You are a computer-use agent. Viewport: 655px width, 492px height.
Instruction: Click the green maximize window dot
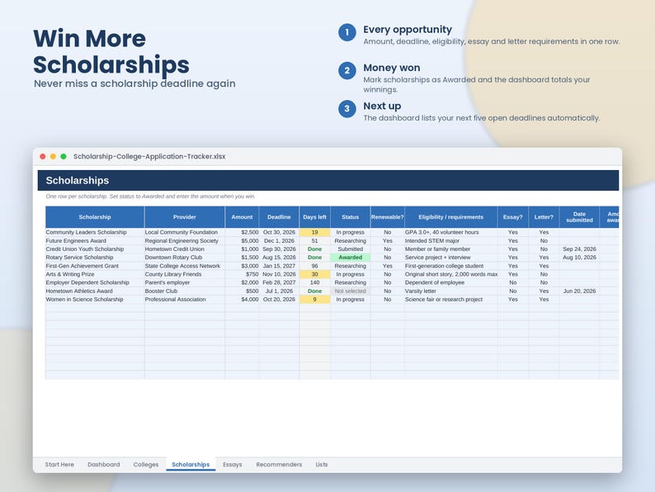[64, 156]
